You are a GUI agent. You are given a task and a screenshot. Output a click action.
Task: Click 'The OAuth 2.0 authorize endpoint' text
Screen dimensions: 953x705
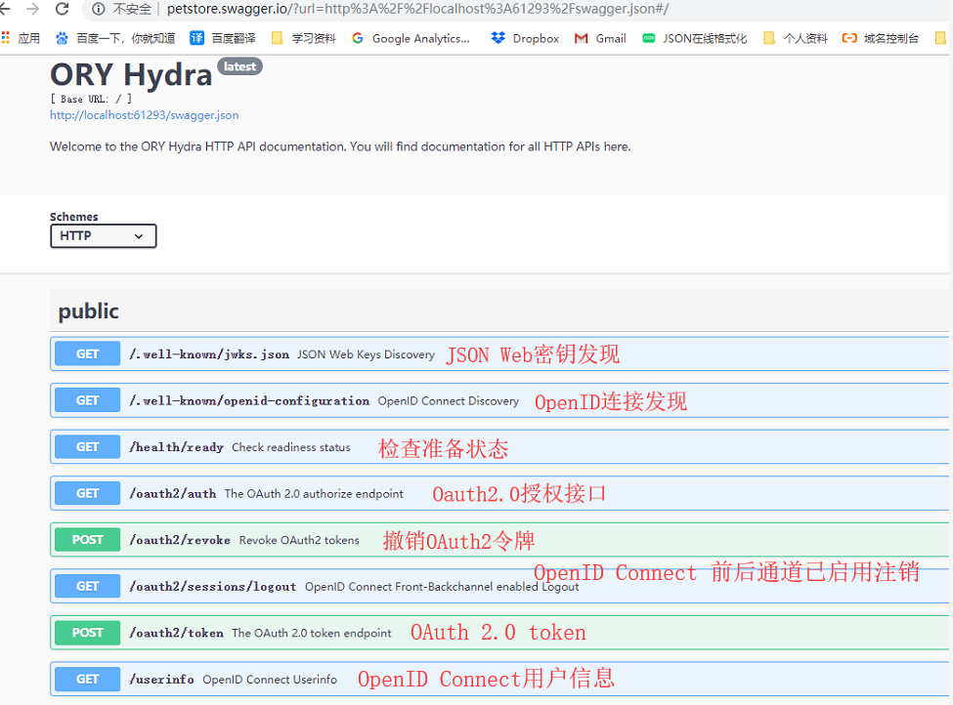(314, 494)
